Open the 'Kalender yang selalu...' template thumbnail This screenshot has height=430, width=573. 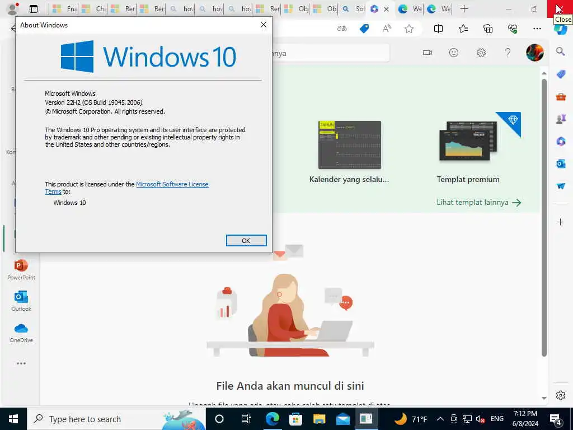click(349, 145)
